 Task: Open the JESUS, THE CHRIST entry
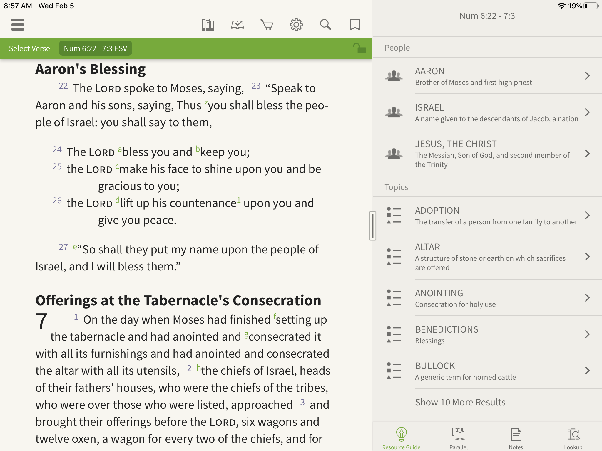pos(487,154)
